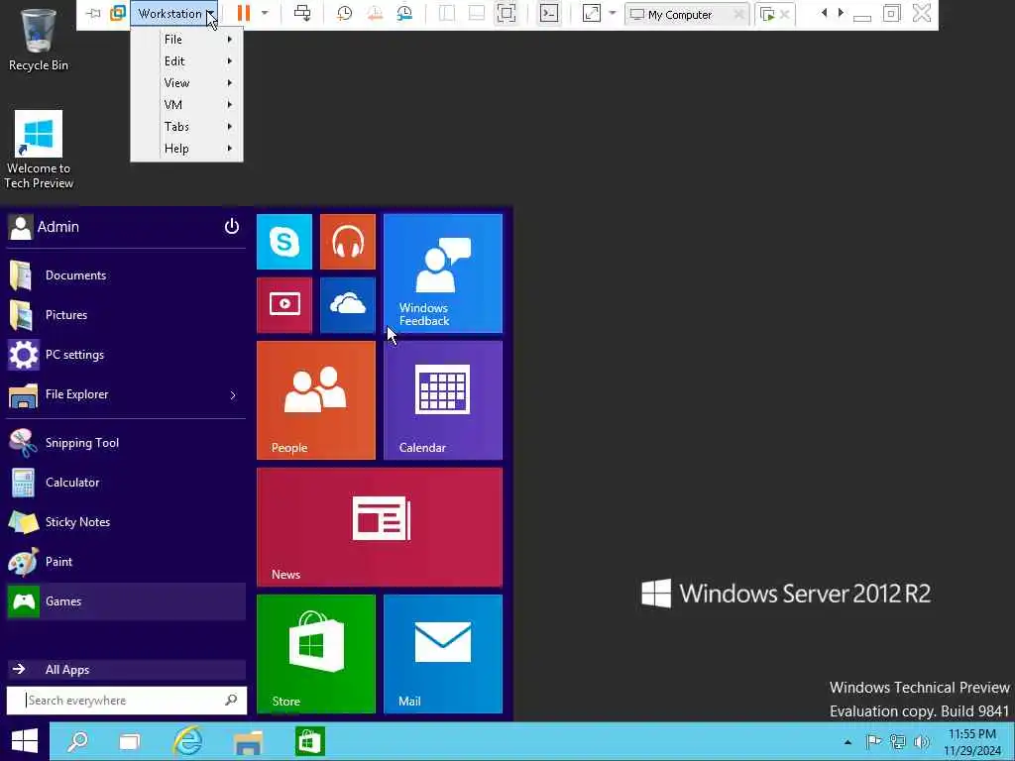Open Games in Start menu

126,601
